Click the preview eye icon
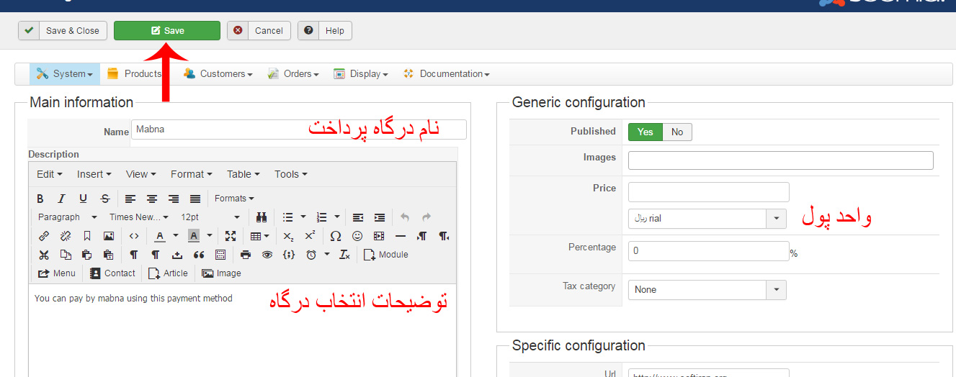The image size is (956, 377). [x=267, y=255]
